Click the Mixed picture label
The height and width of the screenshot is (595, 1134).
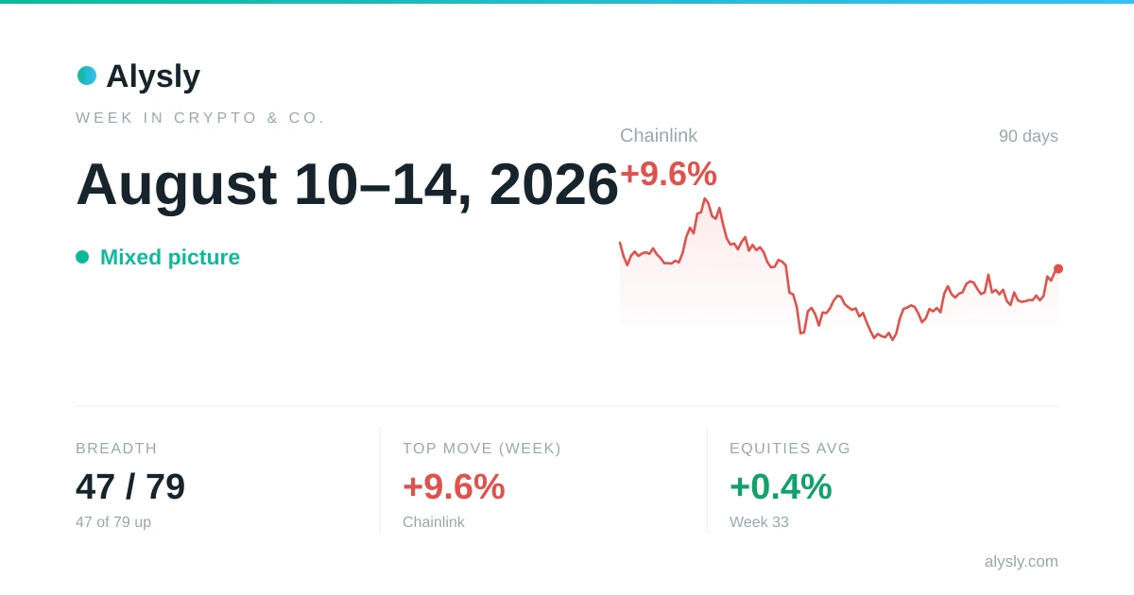(x=170, y=257)
